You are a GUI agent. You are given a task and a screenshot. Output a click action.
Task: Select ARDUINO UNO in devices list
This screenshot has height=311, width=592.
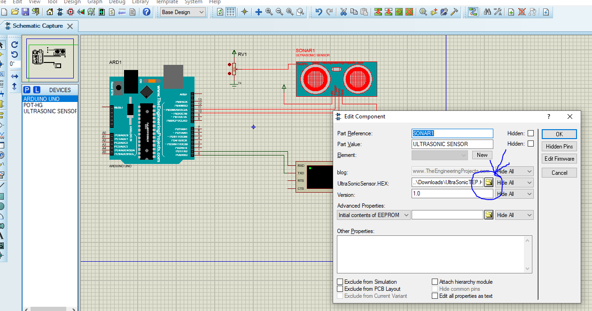point(50,99)
